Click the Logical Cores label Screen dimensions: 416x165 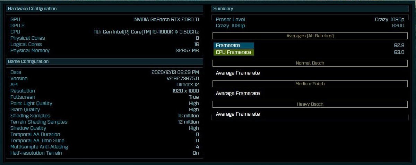(x=26, y=44)
